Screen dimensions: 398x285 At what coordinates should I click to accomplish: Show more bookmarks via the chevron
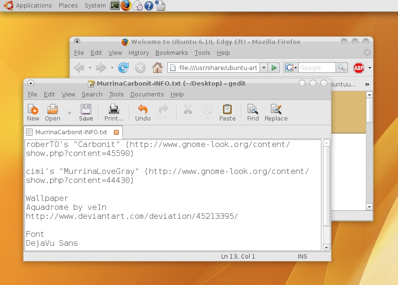point(367,84)
